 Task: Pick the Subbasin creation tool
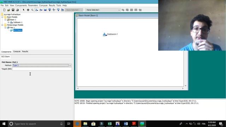tap(37, 10)
